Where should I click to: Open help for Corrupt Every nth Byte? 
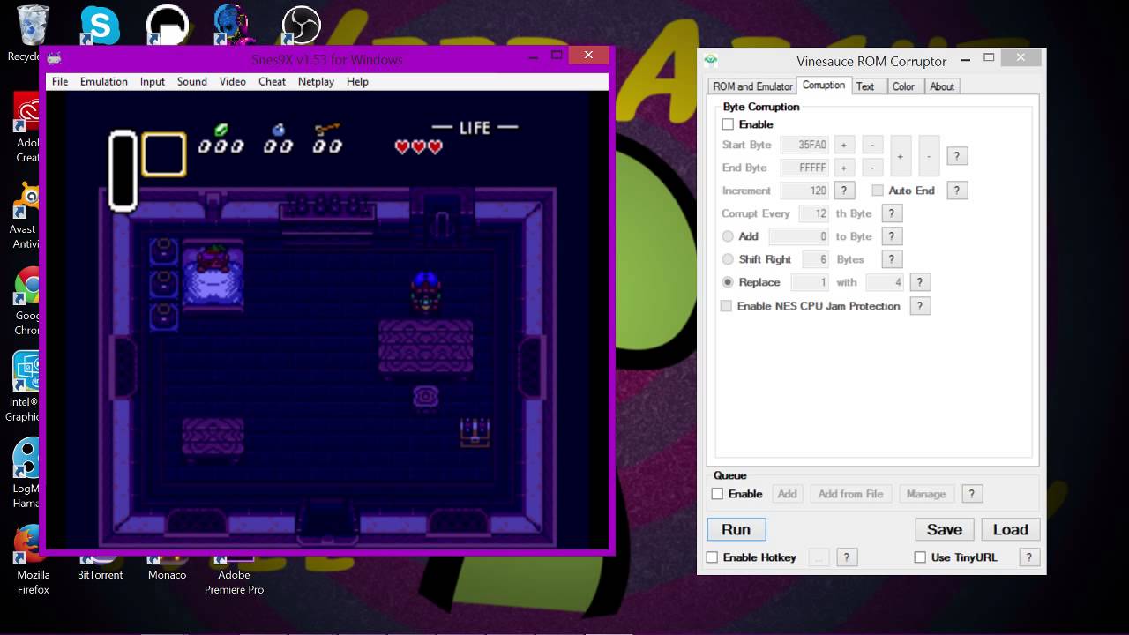pyautogui.click(x=892, y=213)
